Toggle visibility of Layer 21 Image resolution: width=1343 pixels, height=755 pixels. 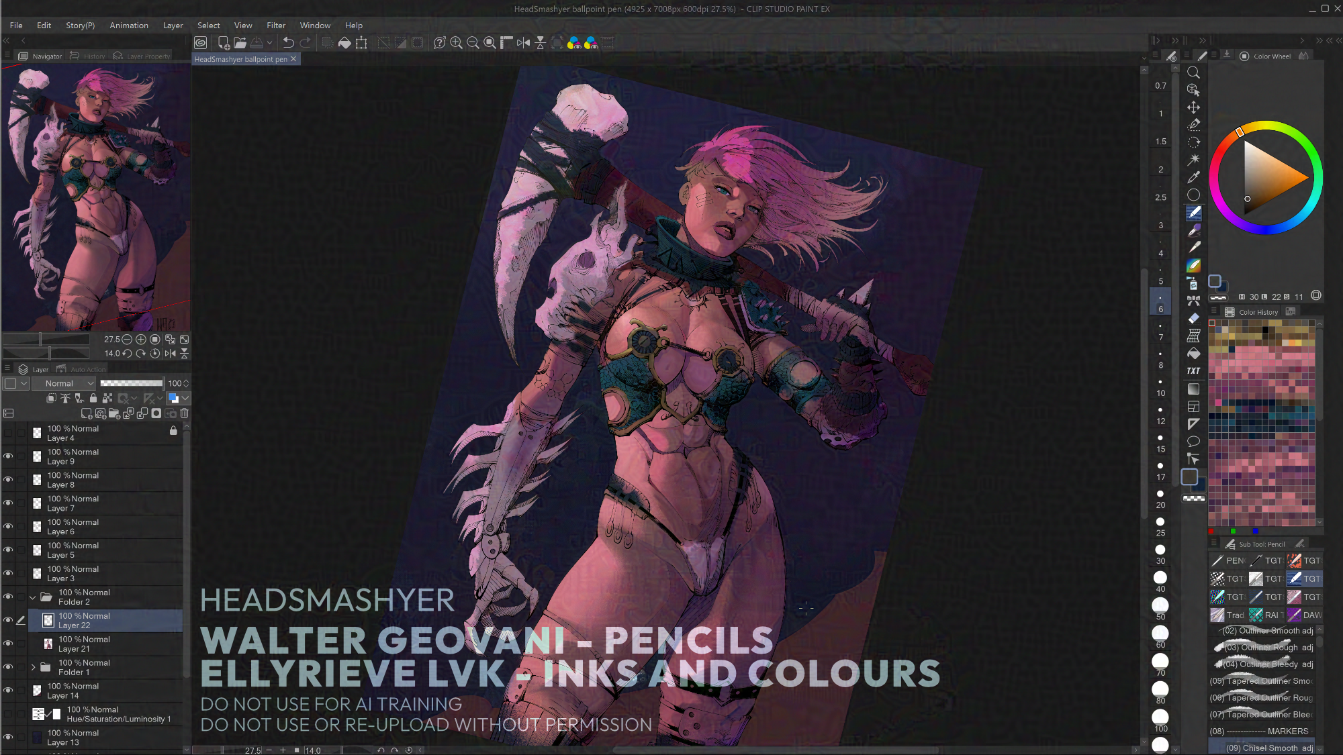(8, 644)
